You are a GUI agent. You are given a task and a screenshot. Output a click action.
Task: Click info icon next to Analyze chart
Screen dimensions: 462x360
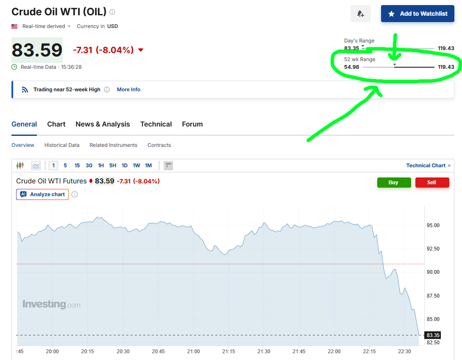[x=75, y=194]
